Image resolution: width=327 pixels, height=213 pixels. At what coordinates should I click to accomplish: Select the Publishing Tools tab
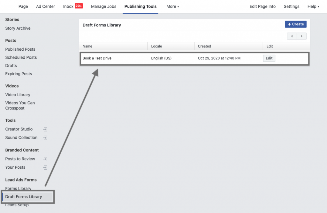141,6
